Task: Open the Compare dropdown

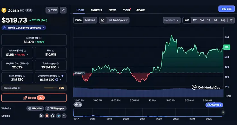Action: pos(171,20)
